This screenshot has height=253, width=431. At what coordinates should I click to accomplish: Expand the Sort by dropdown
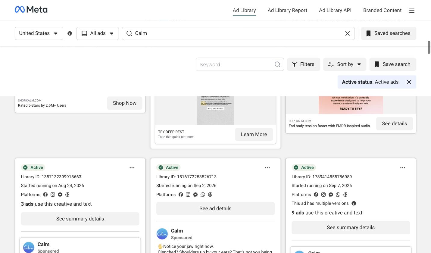(345, 64)
